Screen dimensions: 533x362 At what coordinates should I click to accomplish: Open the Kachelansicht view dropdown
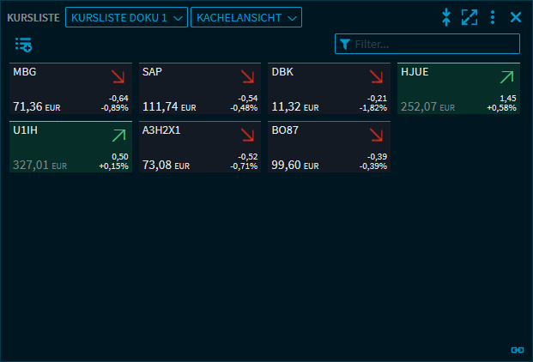pyautogui.click(x=246, y=17)
